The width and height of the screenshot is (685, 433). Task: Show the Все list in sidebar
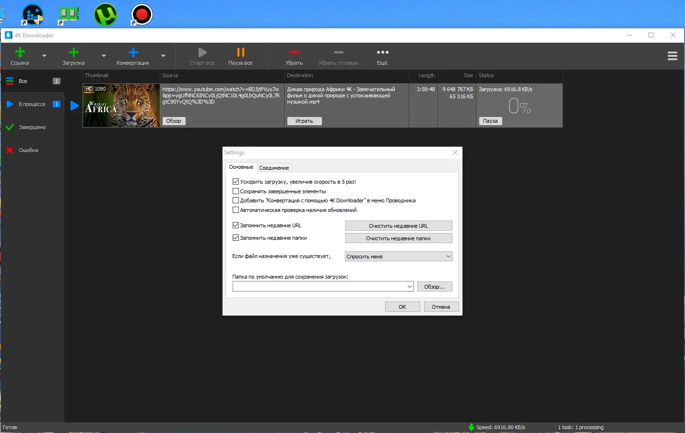pyautogui.click(x=32, y=81)
